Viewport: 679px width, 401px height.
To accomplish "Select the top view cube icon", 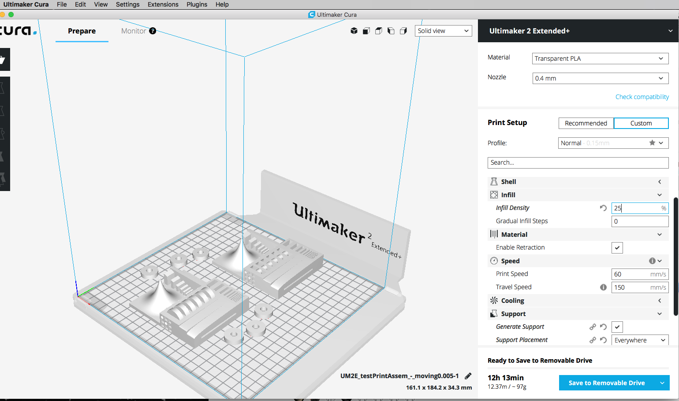I will tap(379, 31).
